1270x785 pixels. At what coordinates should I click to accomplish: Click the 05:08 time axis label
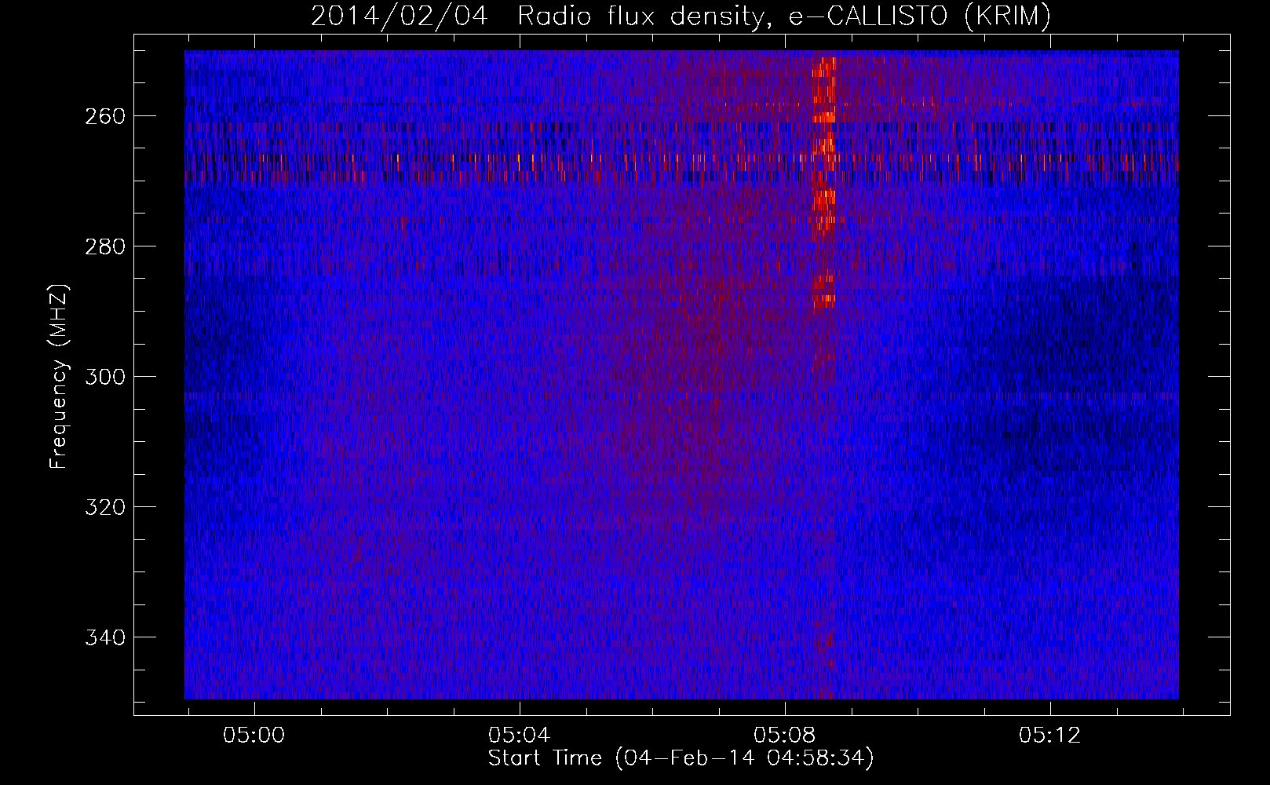(784, 736)
